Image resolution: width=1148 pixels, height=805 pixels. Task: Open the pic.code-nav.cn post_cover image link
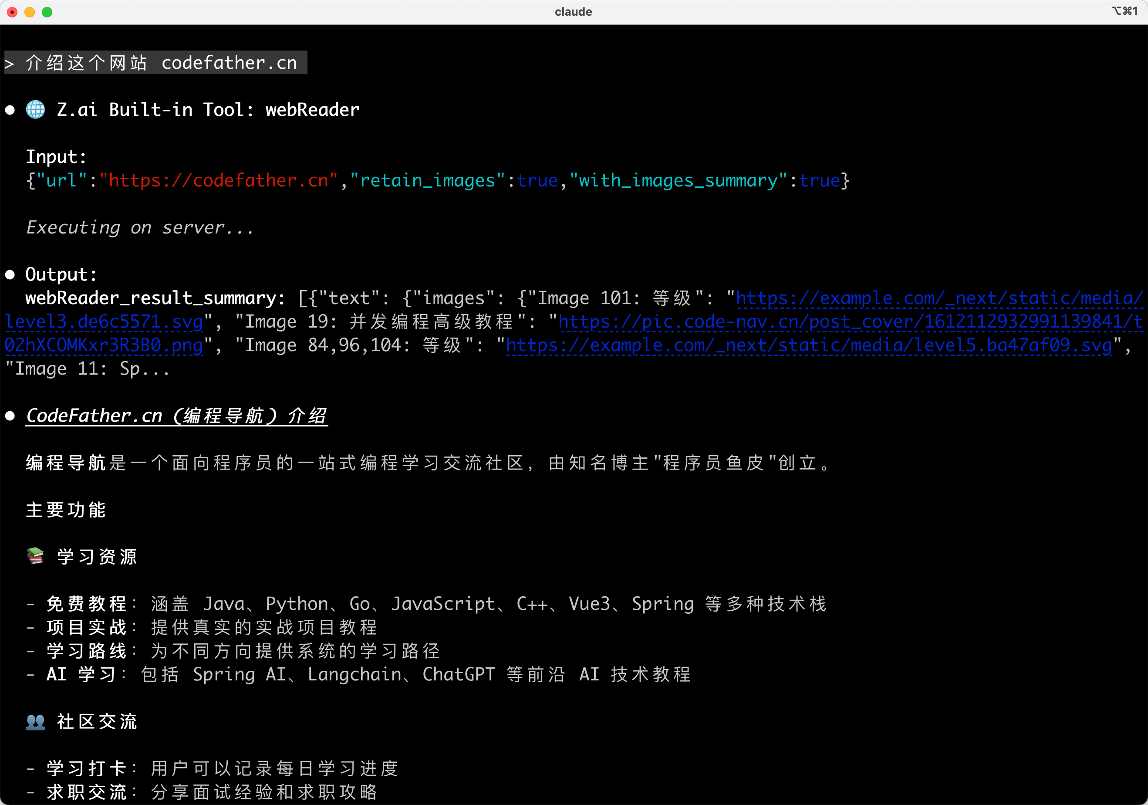[x=850, y=322]
